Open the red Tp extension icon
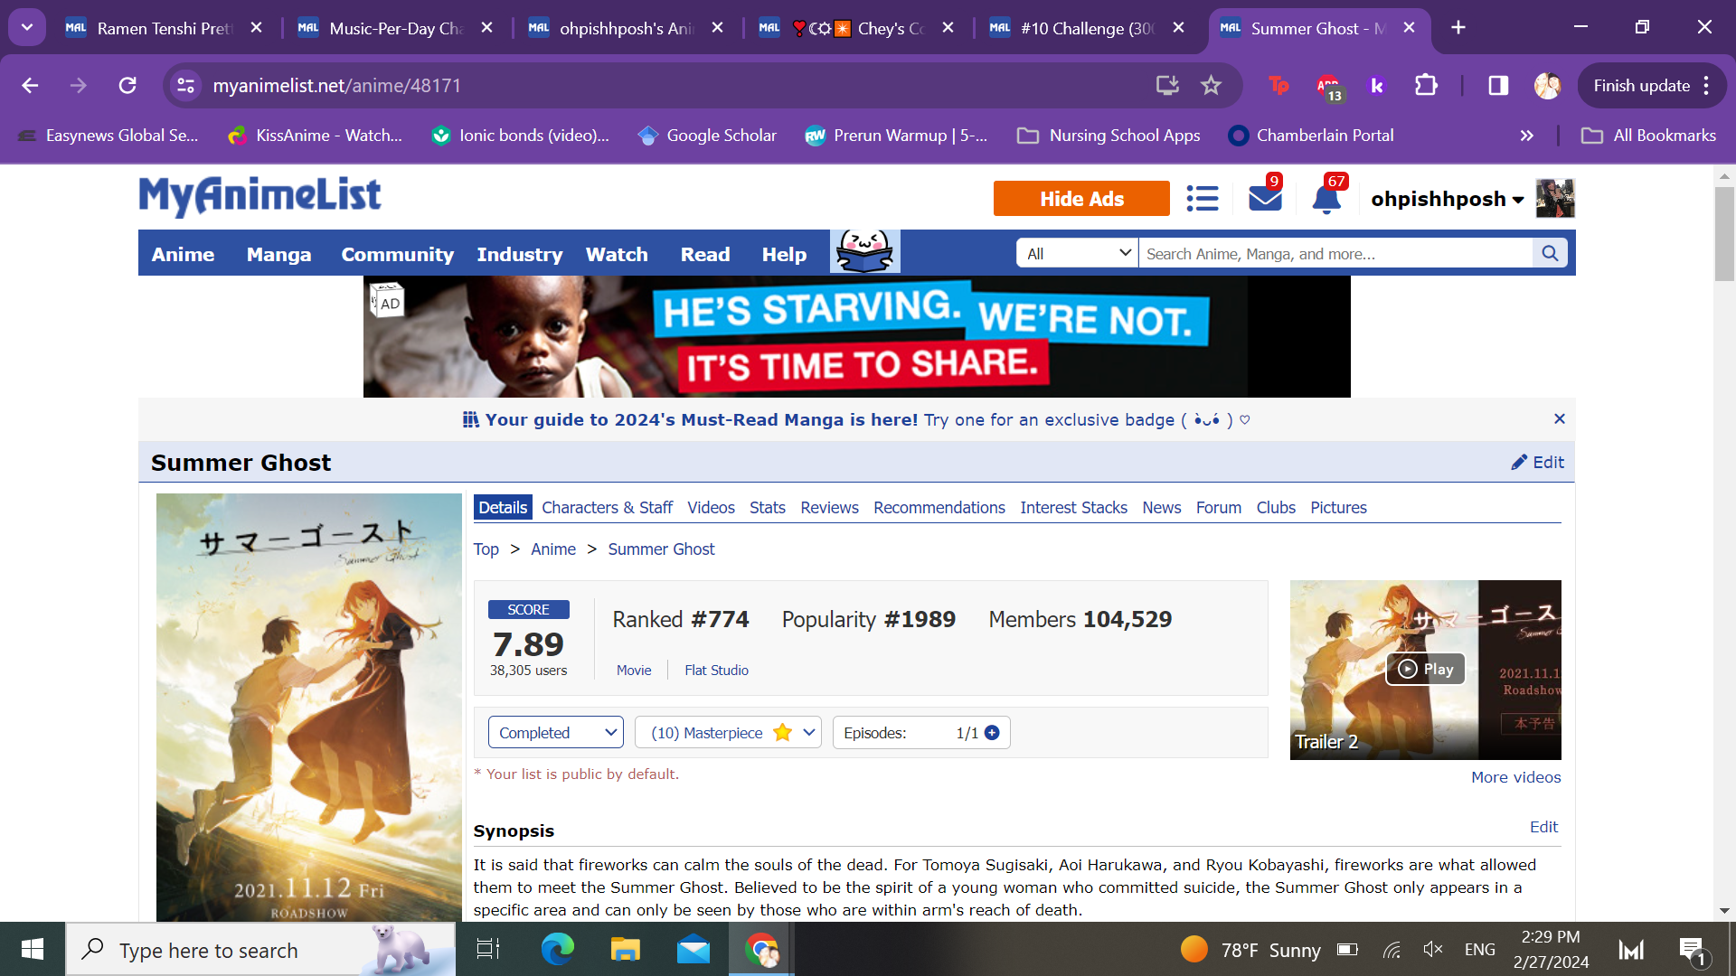This screenshot has width=1736, height=976. 1278,86
